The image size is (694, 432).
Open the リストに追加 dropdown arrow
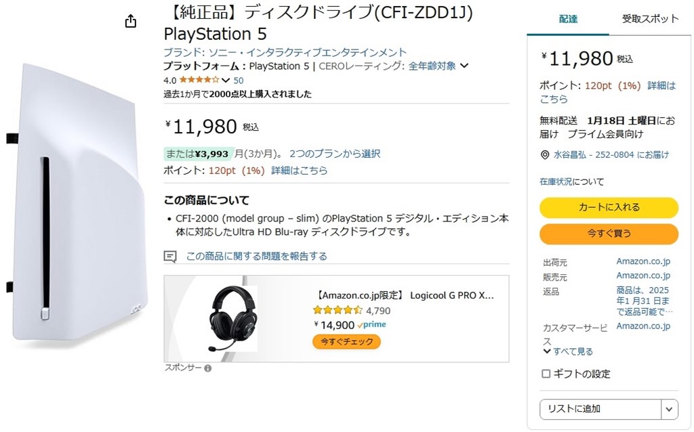coord(669,409)
